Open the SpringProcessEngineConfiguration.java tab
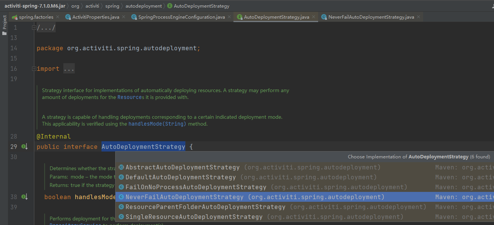 click(181, 17)
